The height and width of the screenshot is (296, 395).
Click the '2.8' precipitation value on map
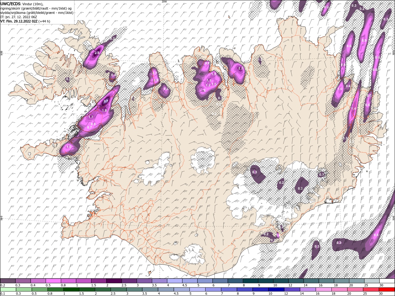pos(97,53)
